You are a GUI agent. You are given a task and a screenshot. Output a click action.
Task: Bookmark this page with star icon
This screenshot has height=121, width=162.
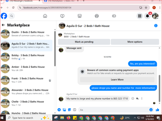click(x=146, y=7)
